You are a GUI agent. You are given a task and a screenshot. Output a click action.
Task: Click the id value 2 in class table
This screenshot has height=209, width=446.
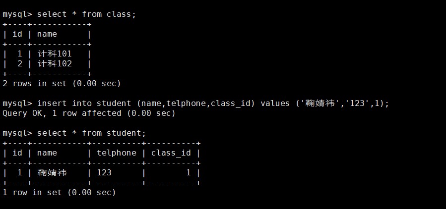click(20, 64)
